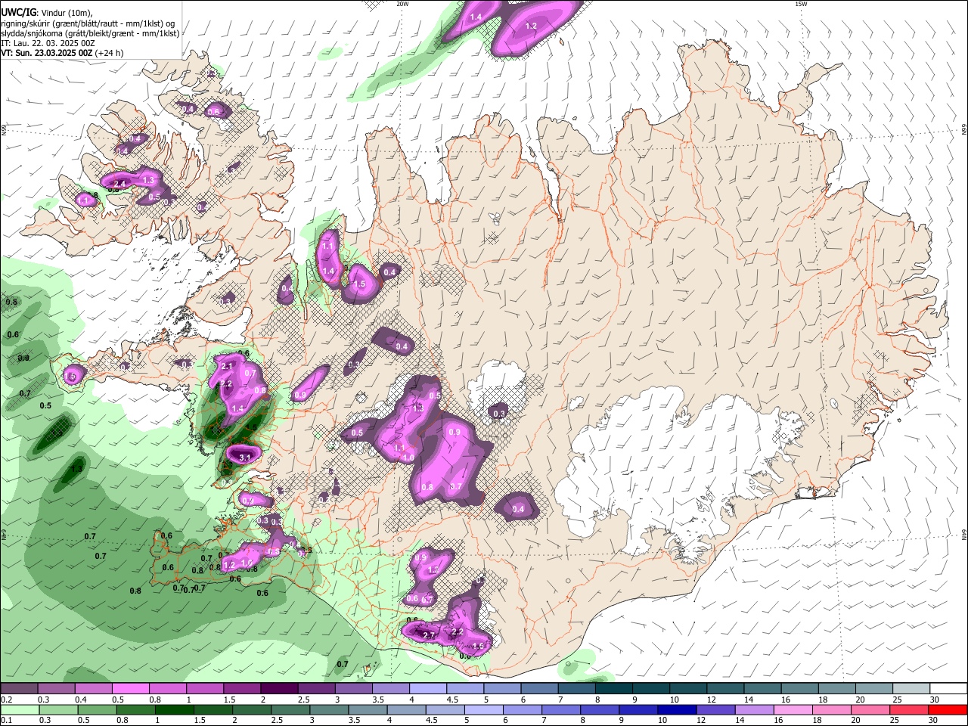Click the darkest purple snow swatch between 2 and 2.5
This screenshot has width=968, height=726.
click(279, 689)
